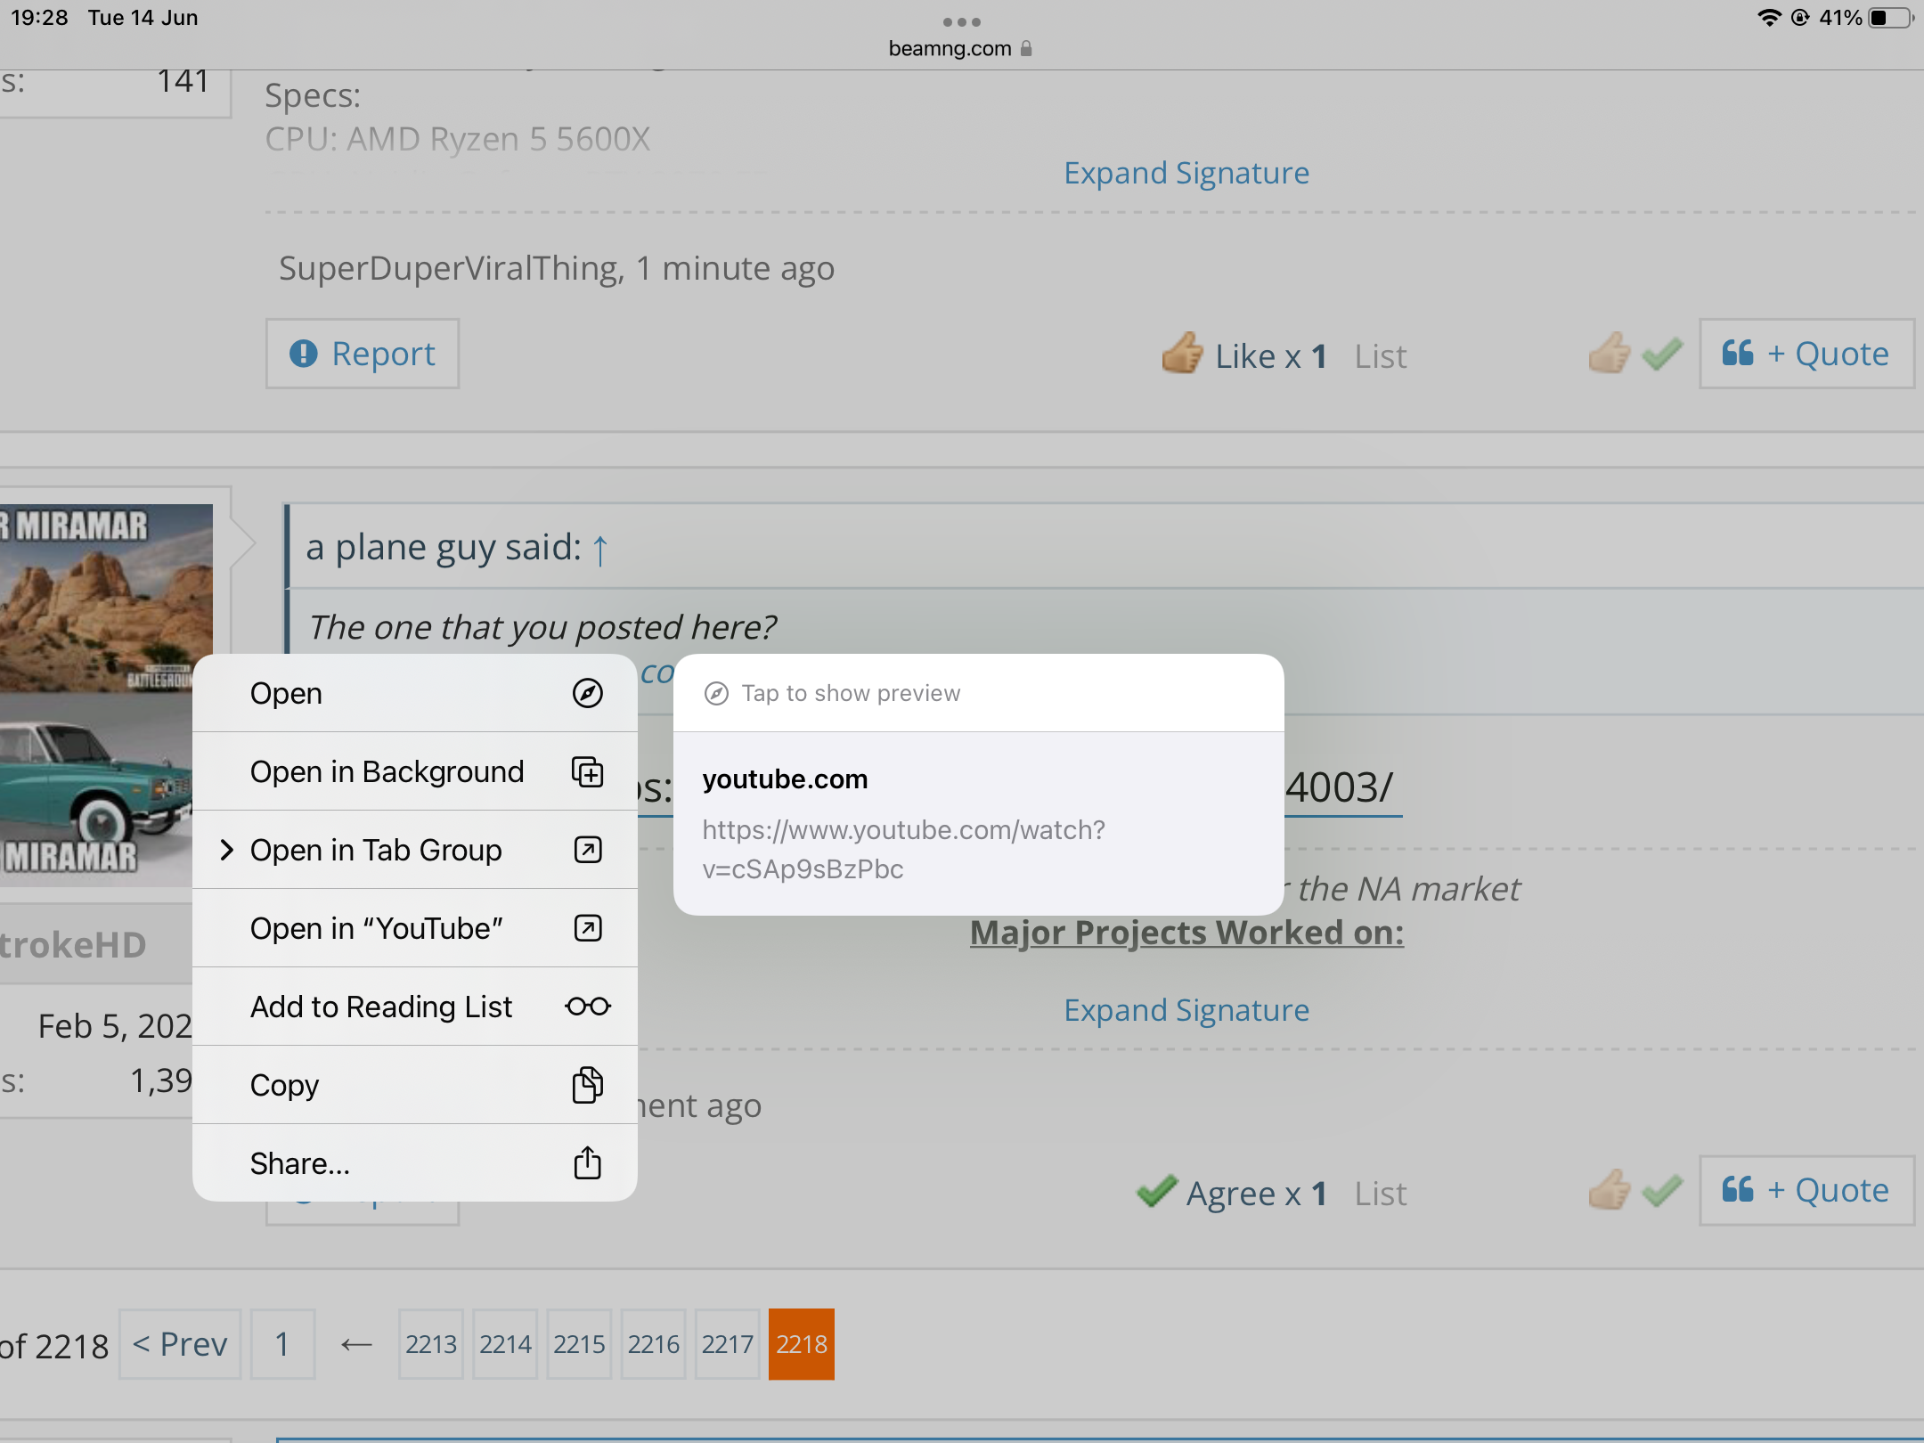Click the + Quote button on first post
Viewport: 1924px width, 1443px height.
click(x=1806, y=354)
